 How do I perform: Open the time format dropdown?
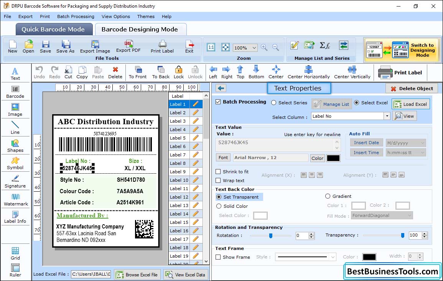422,153
